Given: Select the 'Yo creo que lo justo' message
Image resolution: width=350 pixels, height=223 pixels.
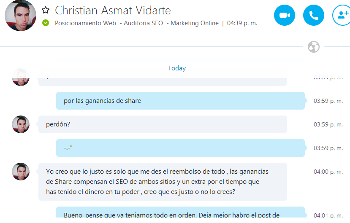Looking at the screenshot, I should click(163, 182).
